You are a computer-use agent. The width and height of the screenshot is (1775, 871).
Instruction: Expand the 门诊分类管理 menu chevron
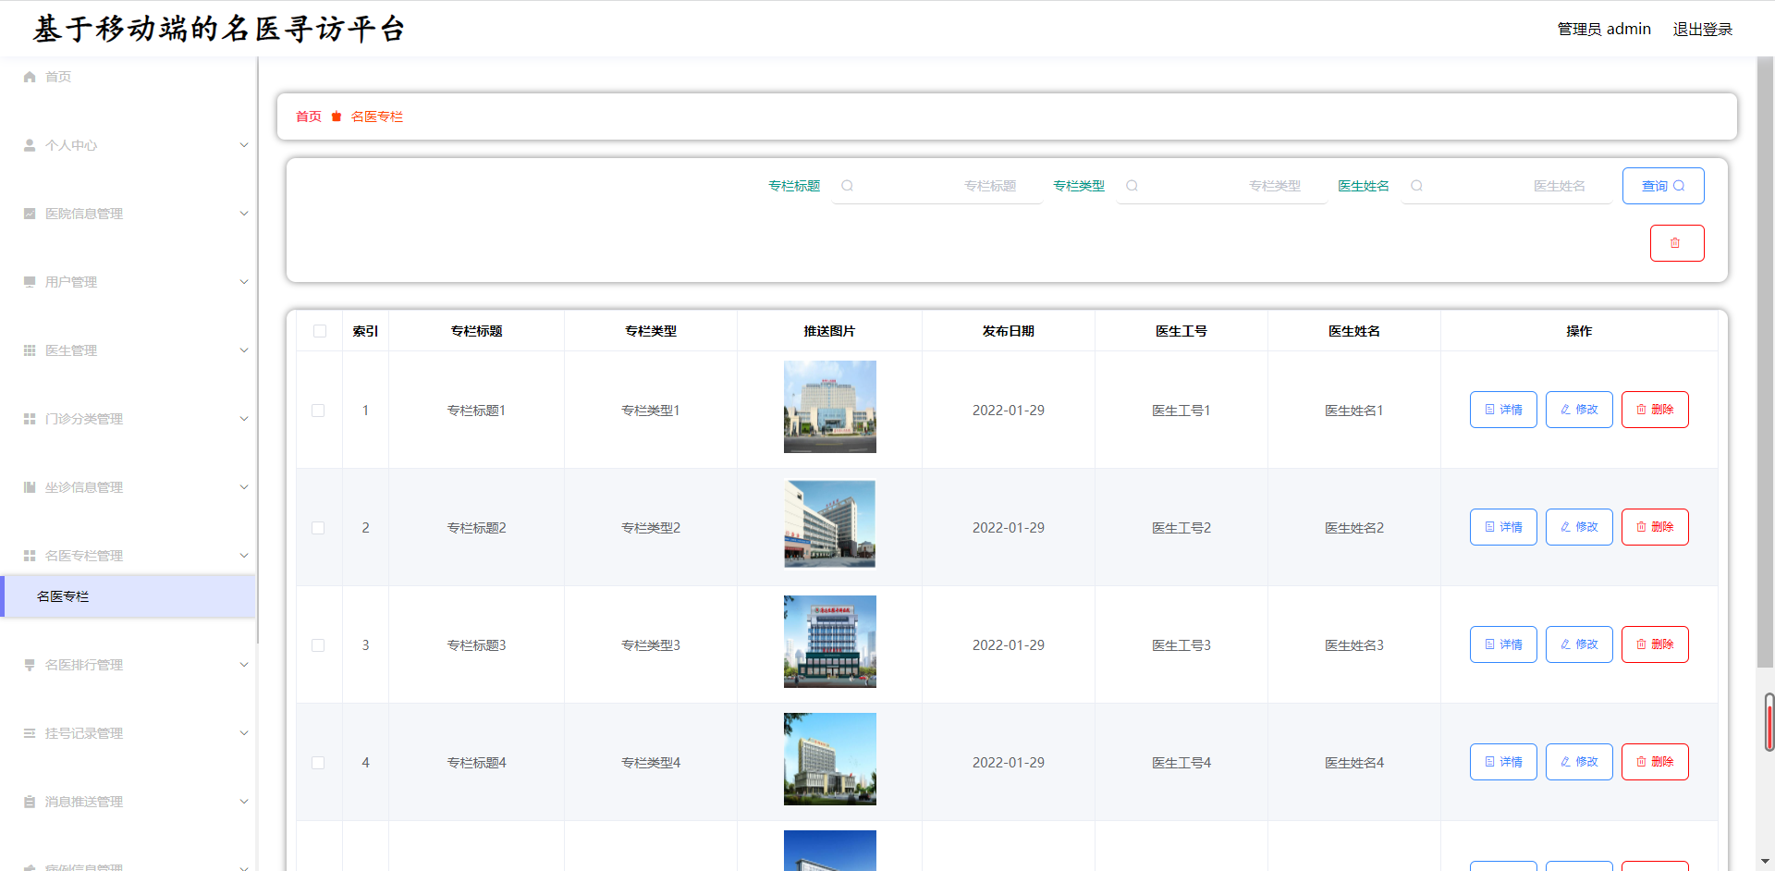tap(244, 419)
